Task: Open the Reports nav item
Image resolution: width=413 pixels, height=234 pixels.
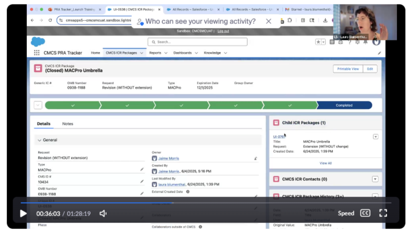Action: pos(155,53)
